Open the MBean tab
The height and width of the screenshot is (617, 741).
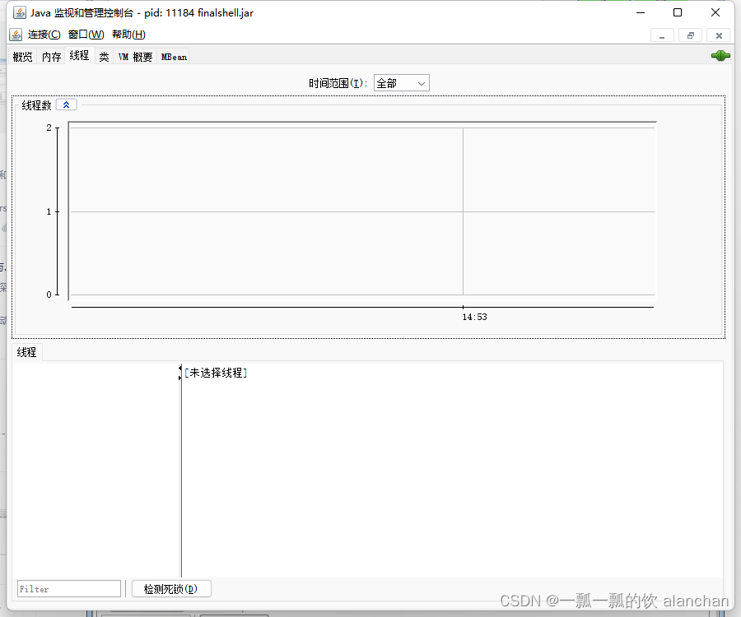pyautogui.click(x=173, y=57)
